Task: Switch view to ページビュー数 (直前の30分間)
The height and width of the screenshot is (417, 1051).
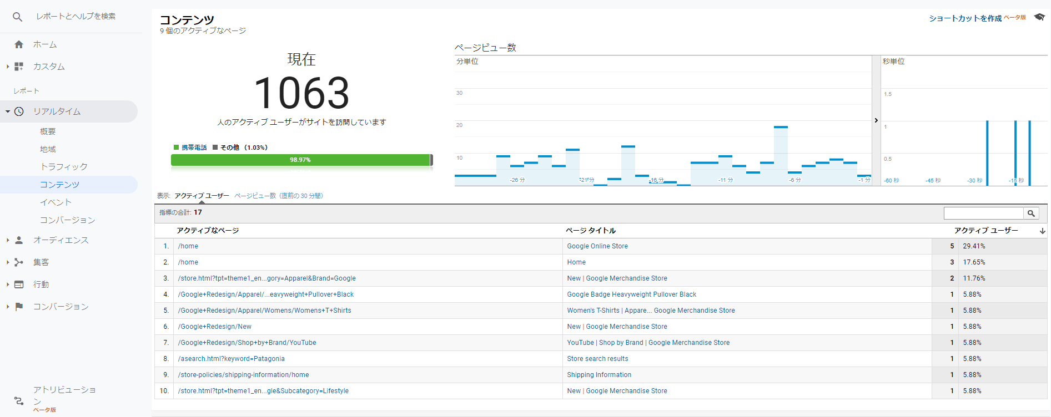Action: pyautogui.click(x=279, y=196)
